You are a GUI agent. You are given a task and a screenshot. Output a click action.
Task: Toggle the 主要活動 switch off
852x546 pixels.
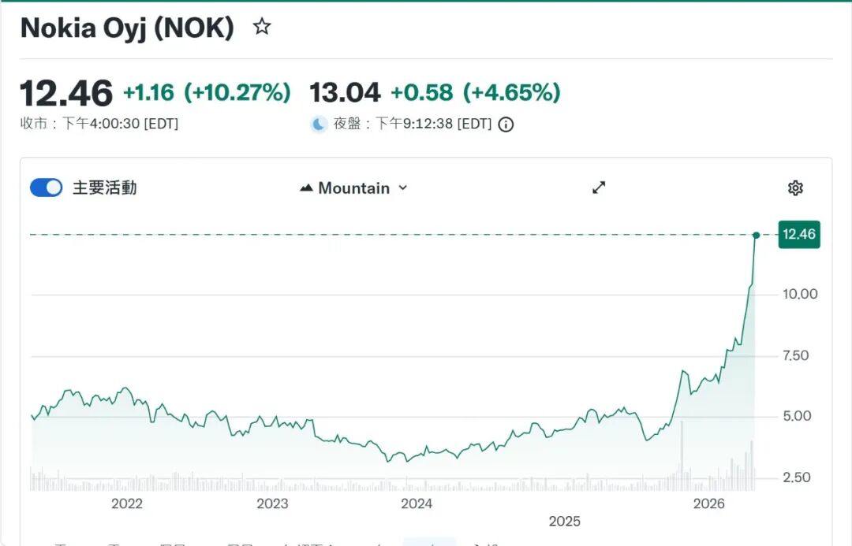click(47, 188)
